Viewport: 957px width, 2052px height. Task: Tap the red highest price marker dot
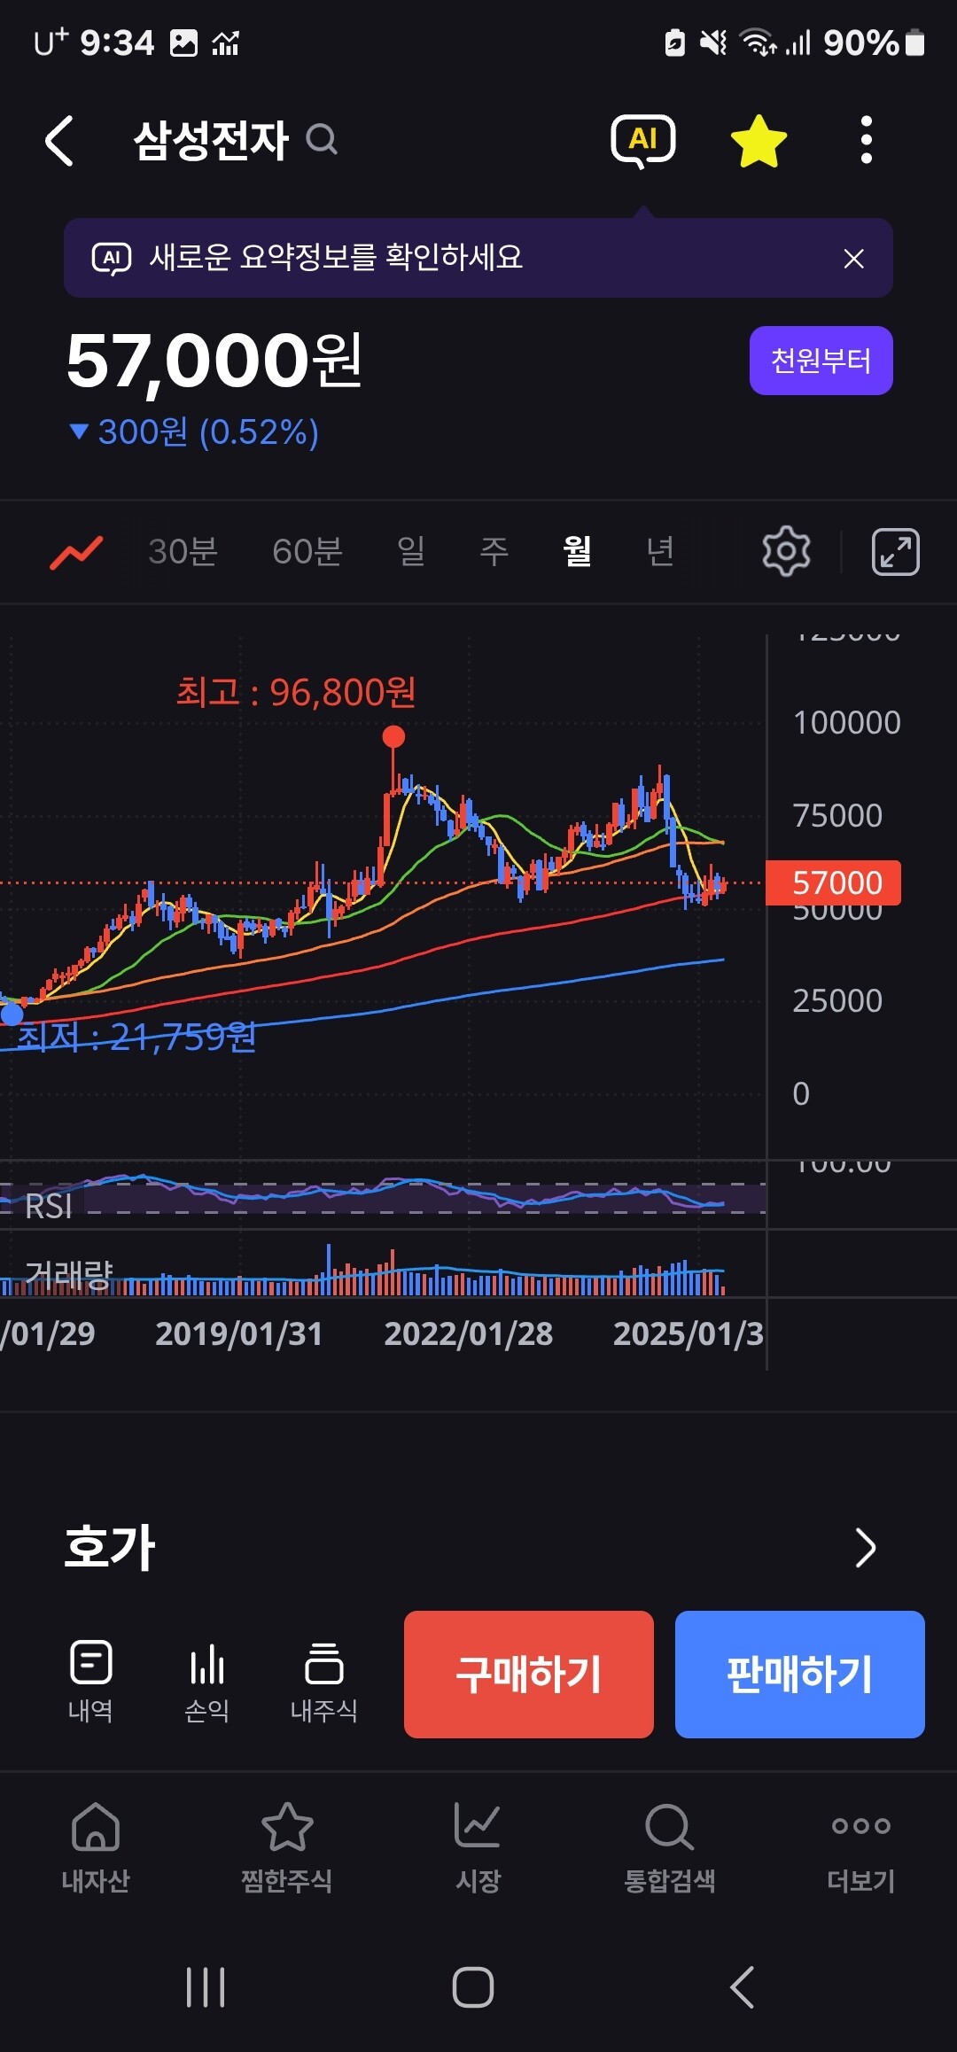point(393,736)
